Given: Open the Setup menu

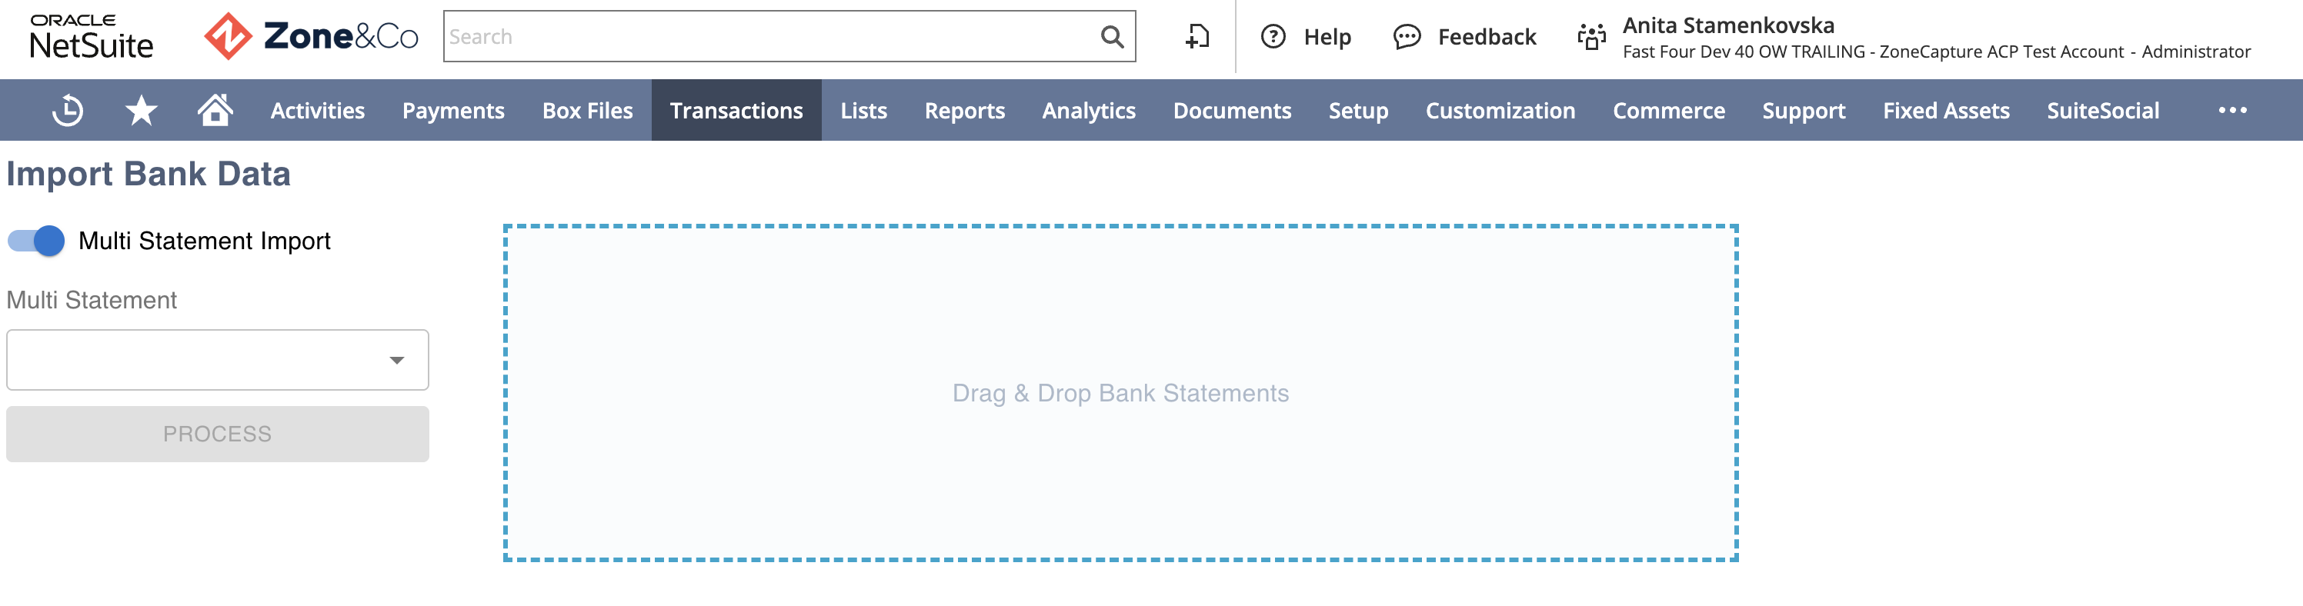Looking at the screenshot, I should pos(1358,110).
